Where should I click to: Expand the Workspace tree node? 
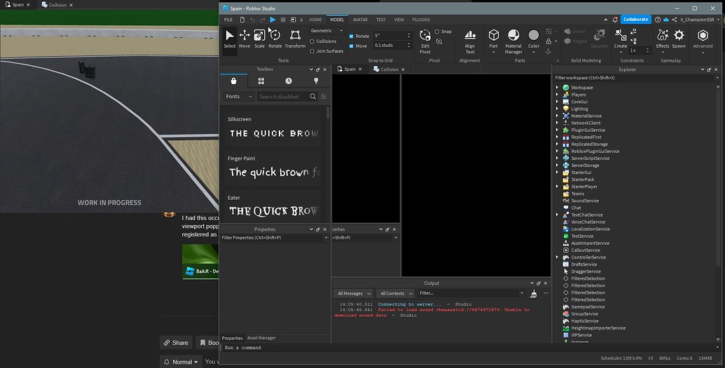coord(557,88)
